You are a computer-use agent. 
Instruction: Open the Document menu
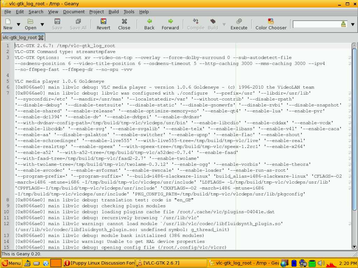coord(74,12)
